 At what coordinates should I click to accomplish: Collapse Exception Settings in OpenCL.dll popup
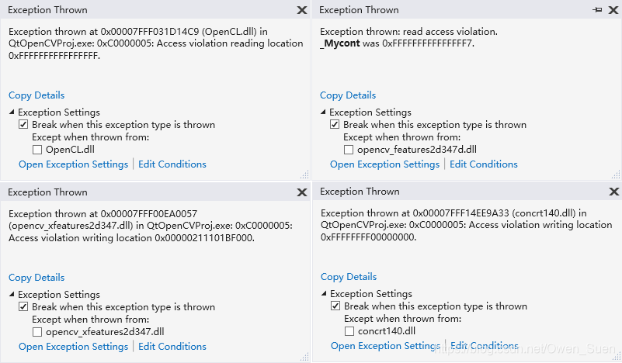pyautogui.click(x=12, y=112)
